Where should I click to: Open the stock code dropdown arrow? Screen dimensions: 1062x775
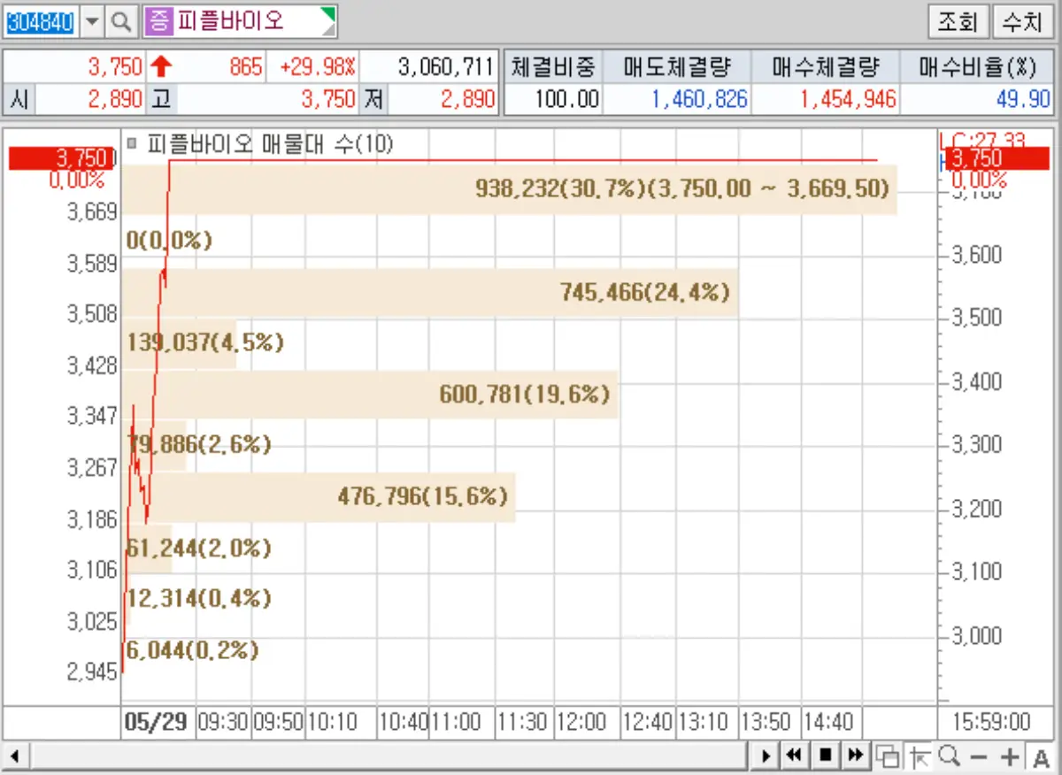click(93, 19)
